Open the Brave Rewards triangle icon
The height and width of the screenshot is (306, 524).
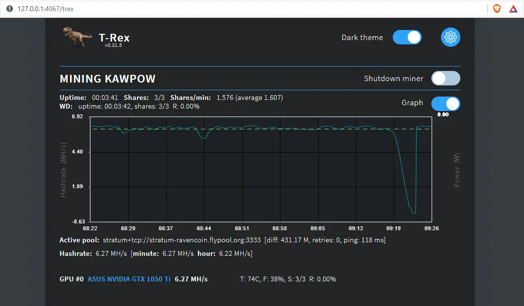[513, 9]
